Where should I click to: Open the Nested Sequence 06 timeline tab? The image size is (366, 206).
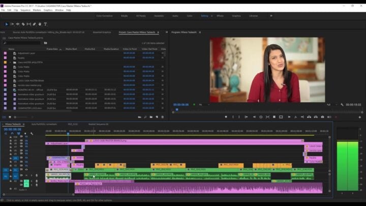(98, 124)
